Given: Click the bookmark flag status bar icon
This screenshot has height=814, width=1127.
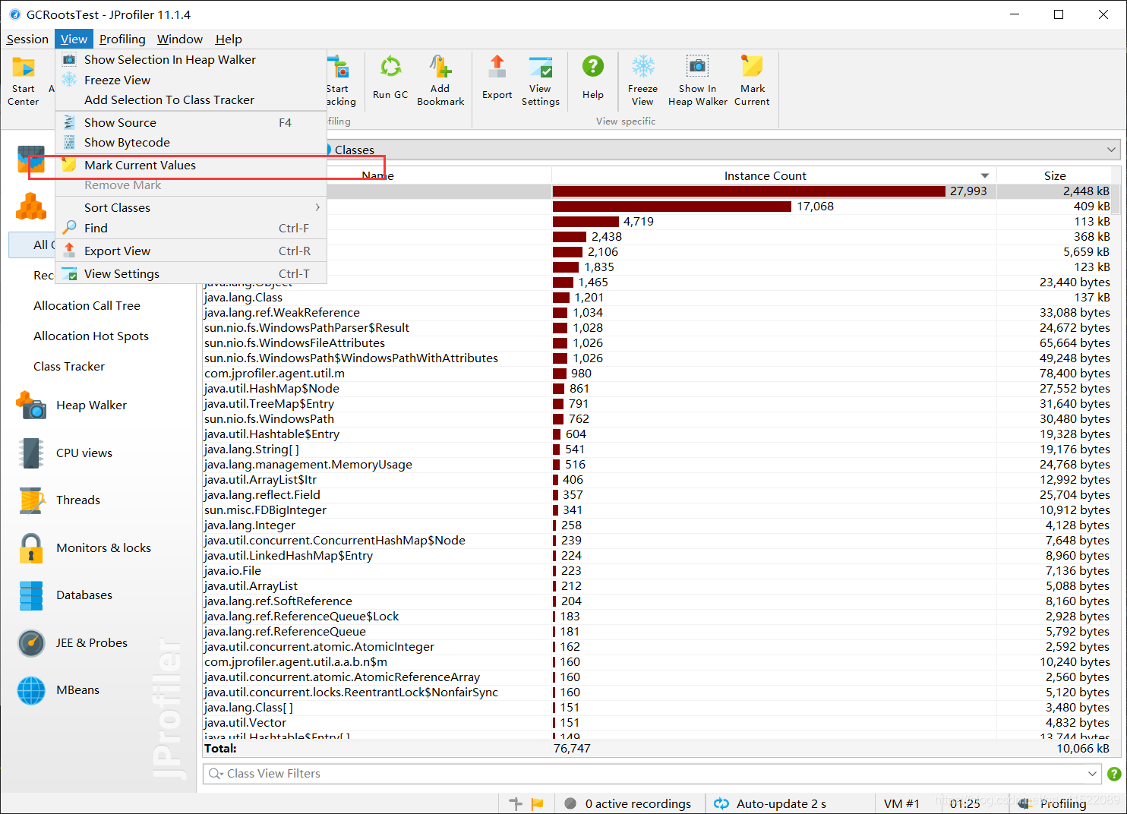Looking at the screenshot, I should [x=537, y=804].
